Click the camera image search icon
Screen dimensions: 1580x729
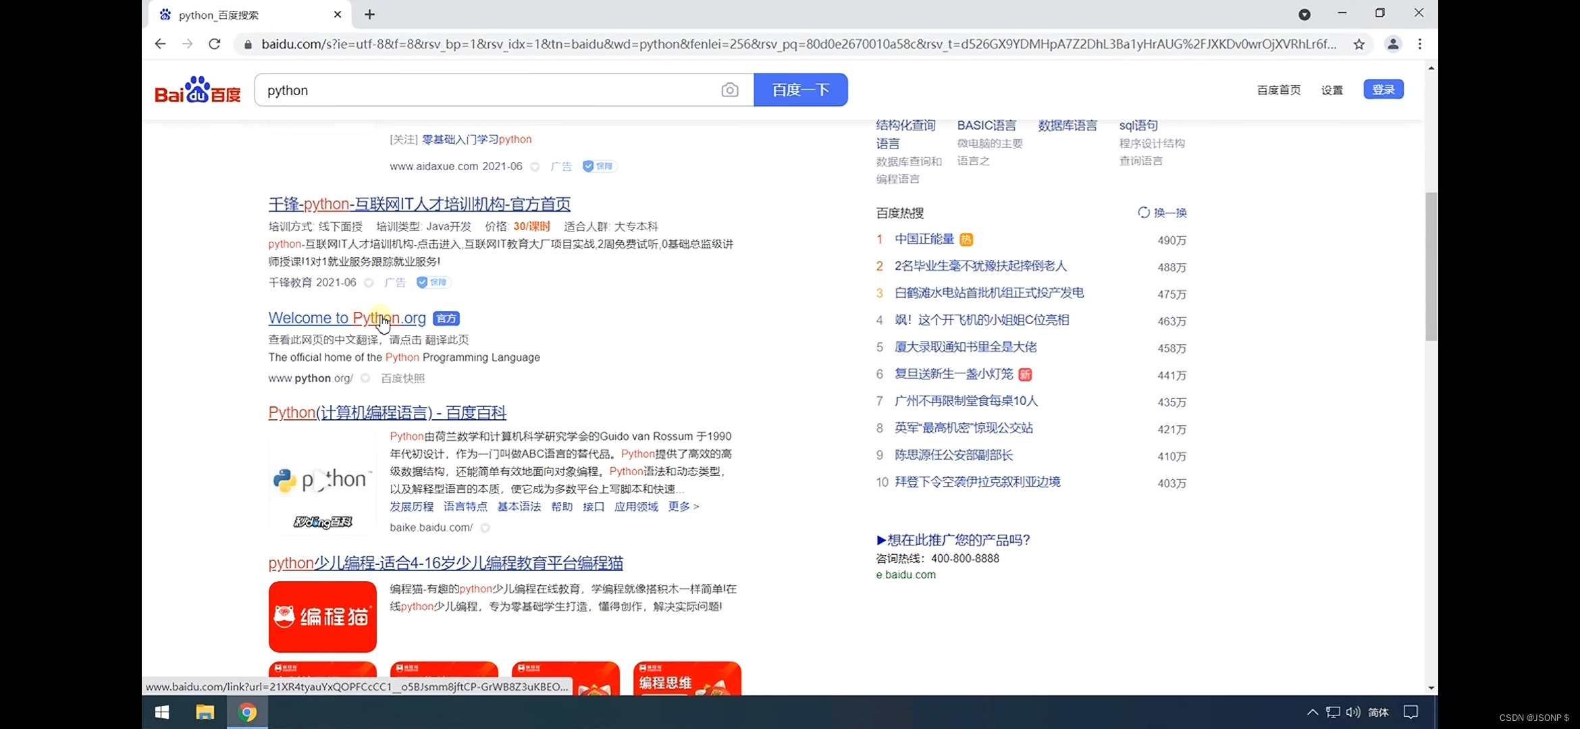pyautogui.click(x=729, y=90)
